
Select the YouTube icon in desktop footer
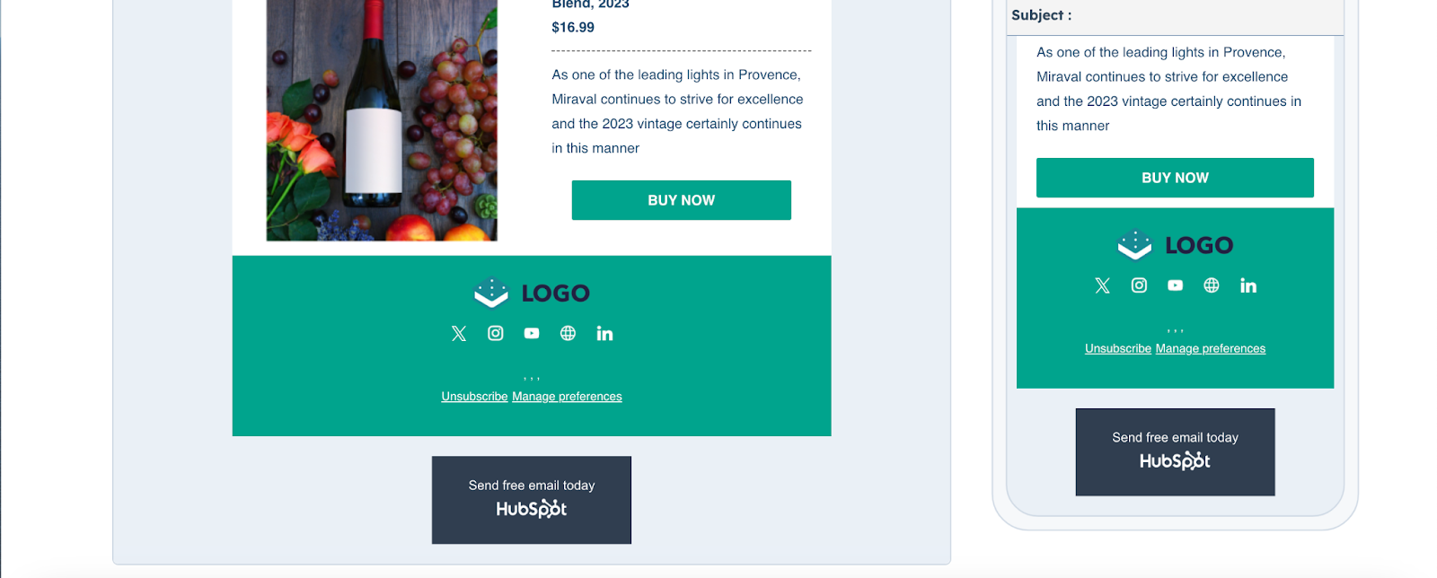(x=531, y=333)
